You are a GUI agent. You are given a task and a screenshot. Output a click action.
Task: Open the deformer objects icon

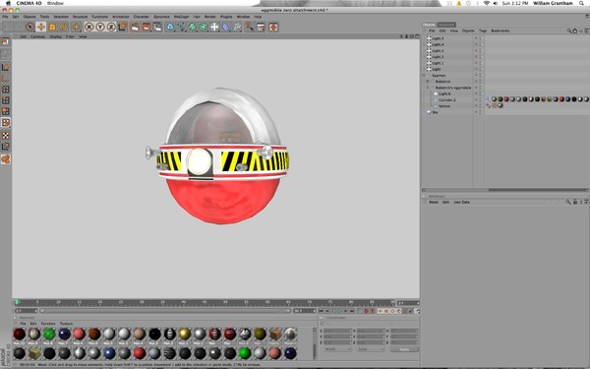click(225, 27)
